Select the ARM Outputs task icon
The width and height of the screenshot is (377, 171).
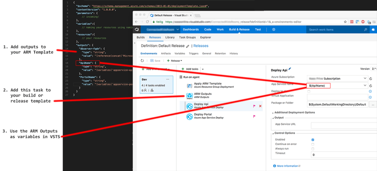pos(190,95)
